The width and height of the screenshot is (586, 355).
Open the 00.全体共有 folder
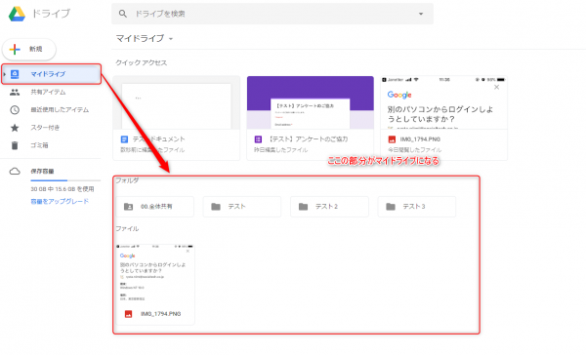(x=154, y=207)
